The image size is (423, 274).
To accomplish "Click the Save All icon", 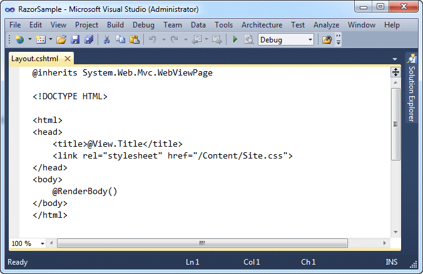I will click(89, 39).
